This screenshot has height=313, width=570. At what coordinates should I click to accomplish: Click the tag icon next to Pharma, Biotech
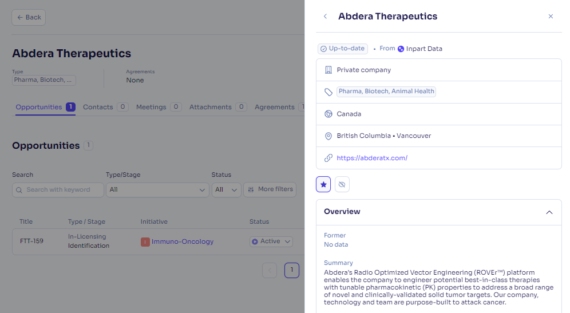328,92
